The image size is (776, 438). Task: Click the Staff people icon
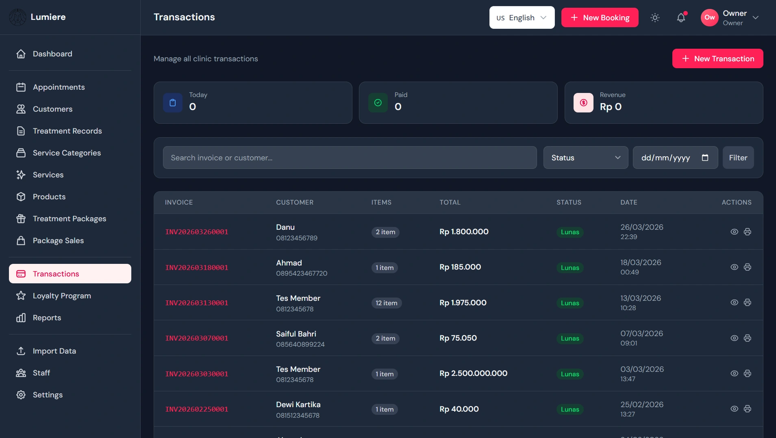pyautogui.click(x=21, y=373)
